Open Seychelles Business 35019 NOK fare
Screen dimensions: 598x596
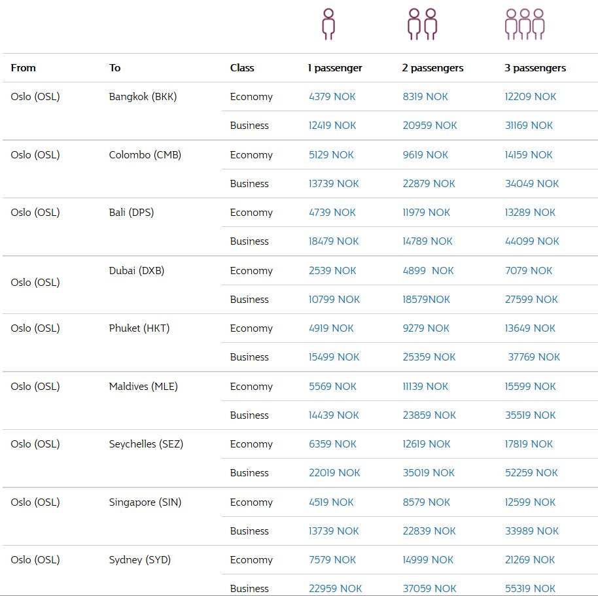pos(429,473)
